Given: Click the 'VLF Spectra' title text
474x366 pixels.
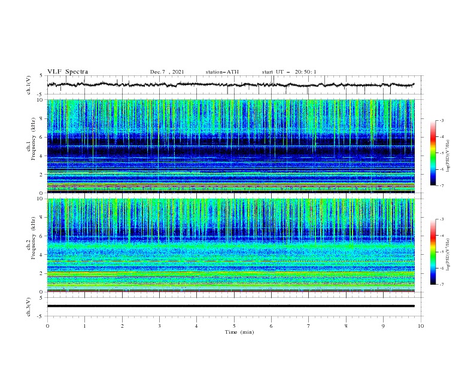Looking at the screenshot, I should [x=68, y=72].
